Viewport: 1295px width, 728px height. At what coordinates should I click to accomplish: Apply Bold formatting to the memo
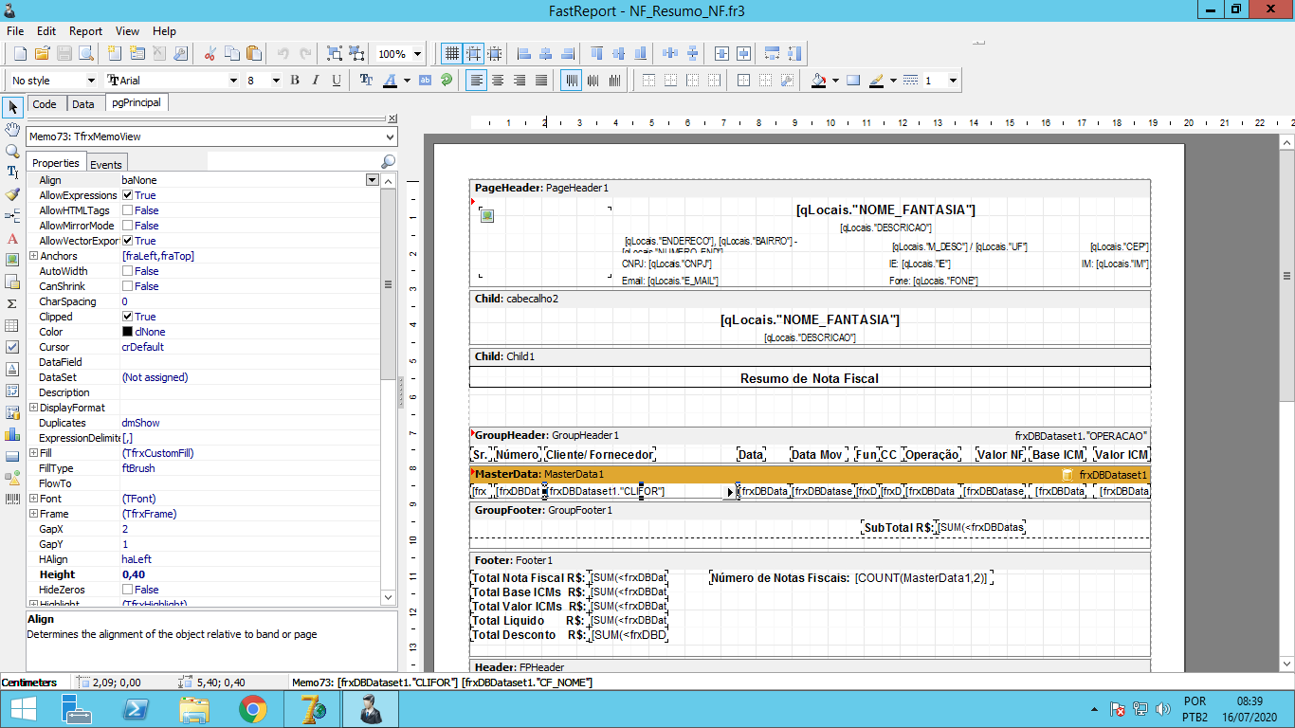tap(295, 81)
